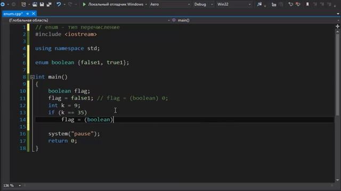The height and width of the screenshot is (191, 341).
Task: Click line number 1 in the margin
Action: coord(24,27)
